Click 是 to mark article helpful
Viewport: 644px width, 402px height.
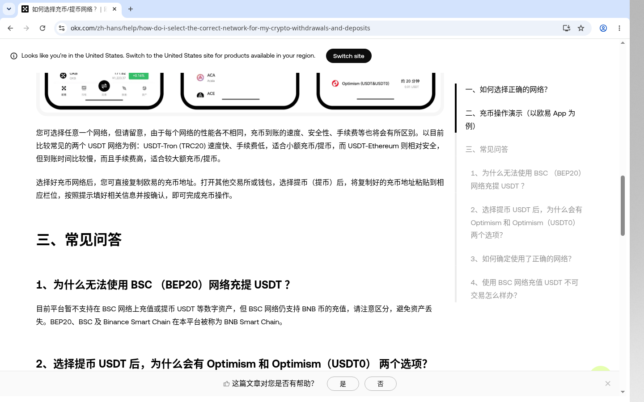pos(343,384)
